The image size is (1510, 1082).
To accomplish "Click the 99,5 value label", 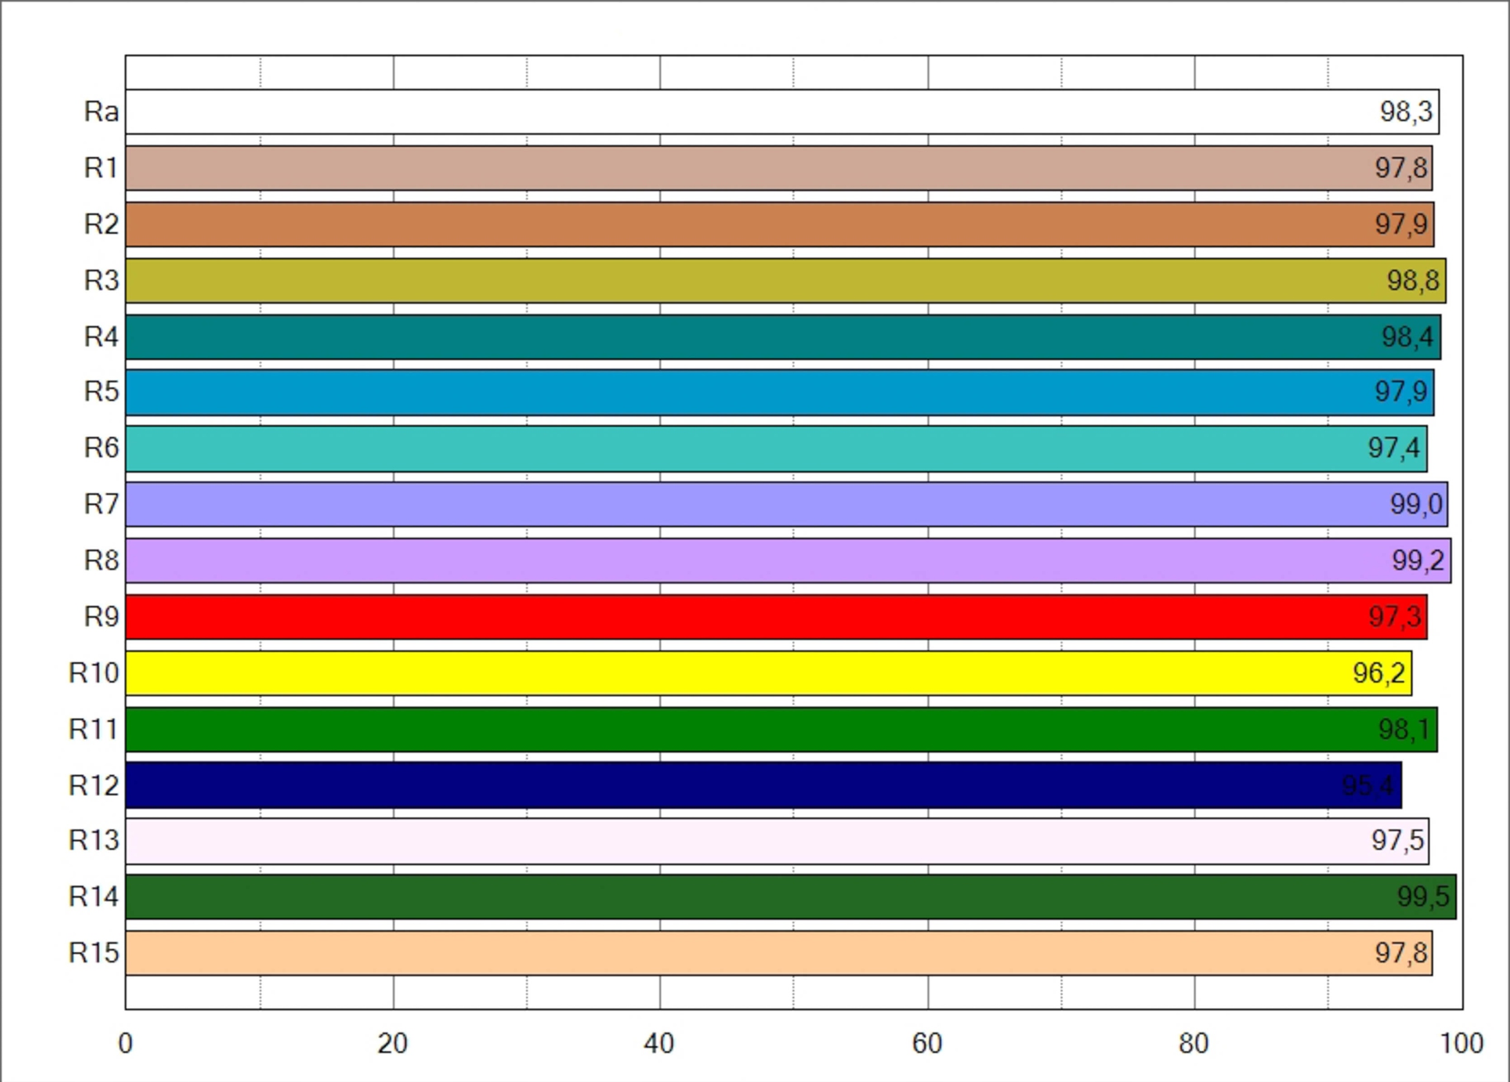I will click(x=1423, y=897).
